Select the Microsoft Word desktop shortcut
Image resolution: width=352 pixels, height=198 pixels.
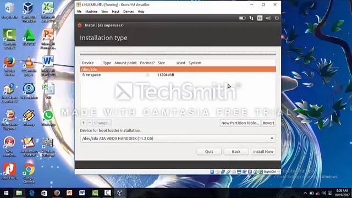pyautogui.click(x=48, y=66)
